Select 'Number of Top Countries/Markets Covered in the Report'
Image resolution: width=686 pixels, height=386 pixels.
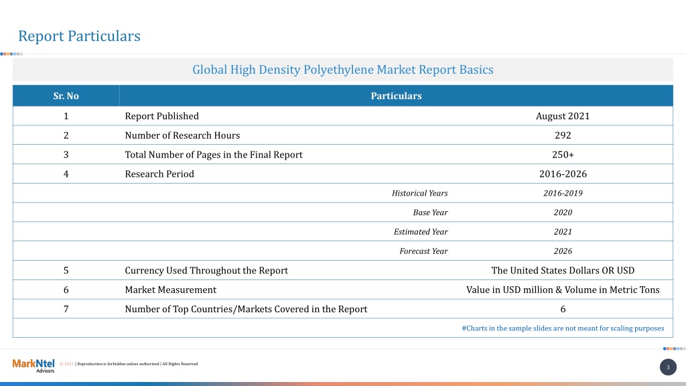[x=246, y=309]
